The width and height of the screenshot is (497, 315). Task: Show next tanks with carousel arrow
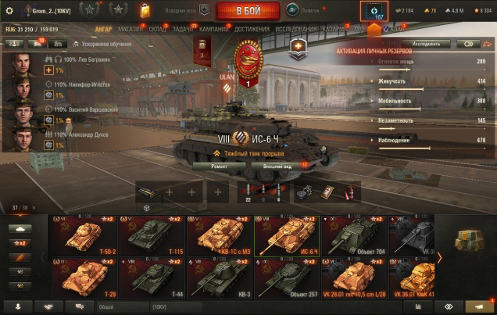[439, 258]
